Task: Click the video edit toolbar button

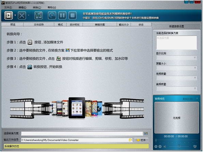Action: click(39, 16)
